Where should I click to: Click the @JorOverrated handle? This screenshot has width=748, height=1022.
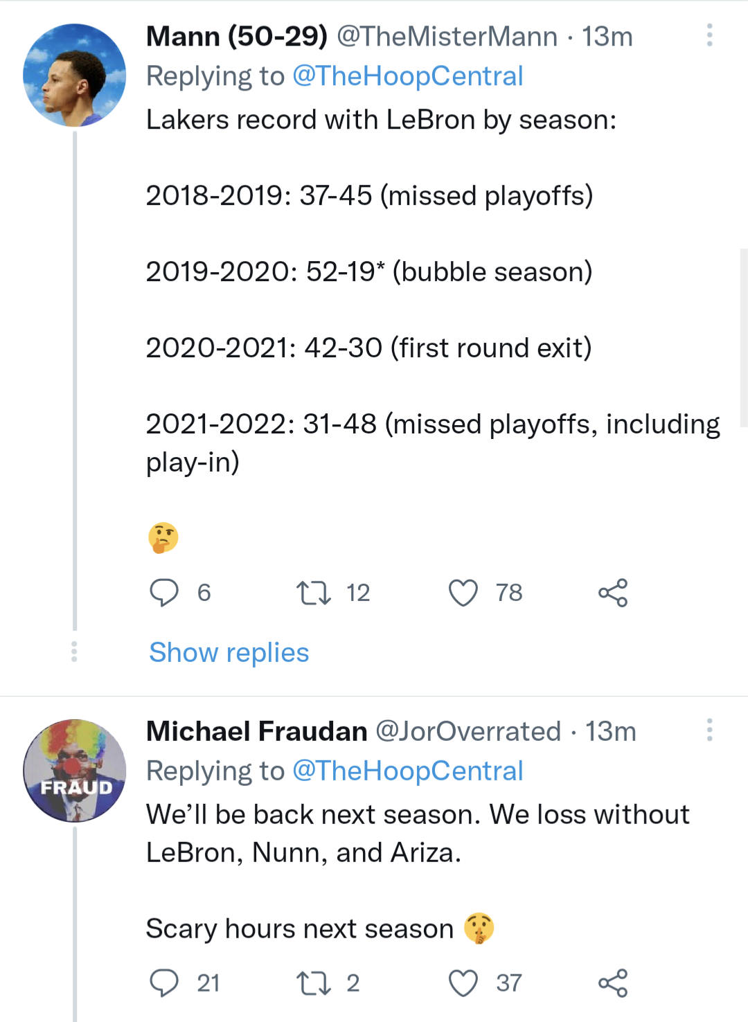pos(468,731)
